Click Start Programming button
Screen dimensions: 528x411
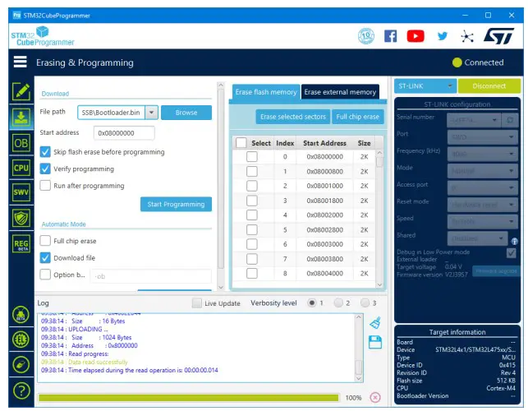point(176,204)
